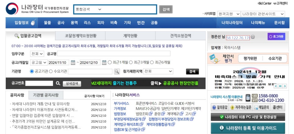Click the 로그아웃 button

[x=276, y=36]
